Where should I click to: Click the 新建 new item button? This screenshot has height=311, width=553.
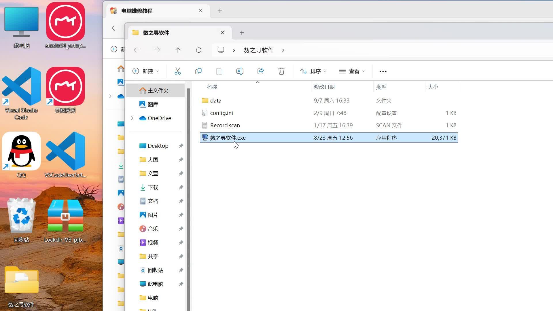pos(145,71)
